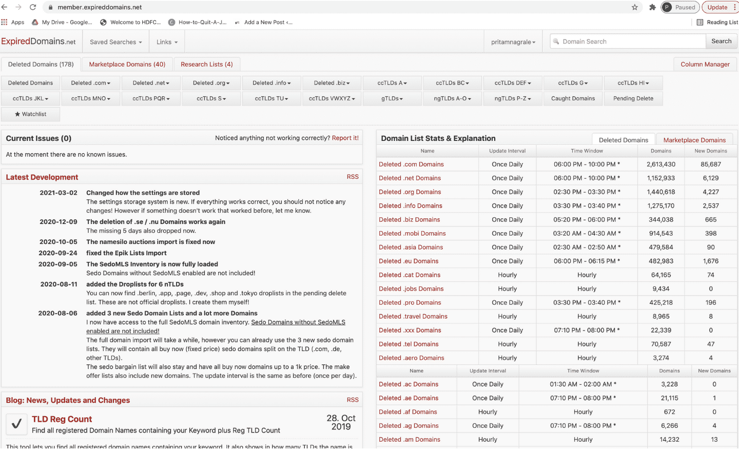Expand Deleted .net dropdown
739x451 pixels.
click(x=151, y=83)
